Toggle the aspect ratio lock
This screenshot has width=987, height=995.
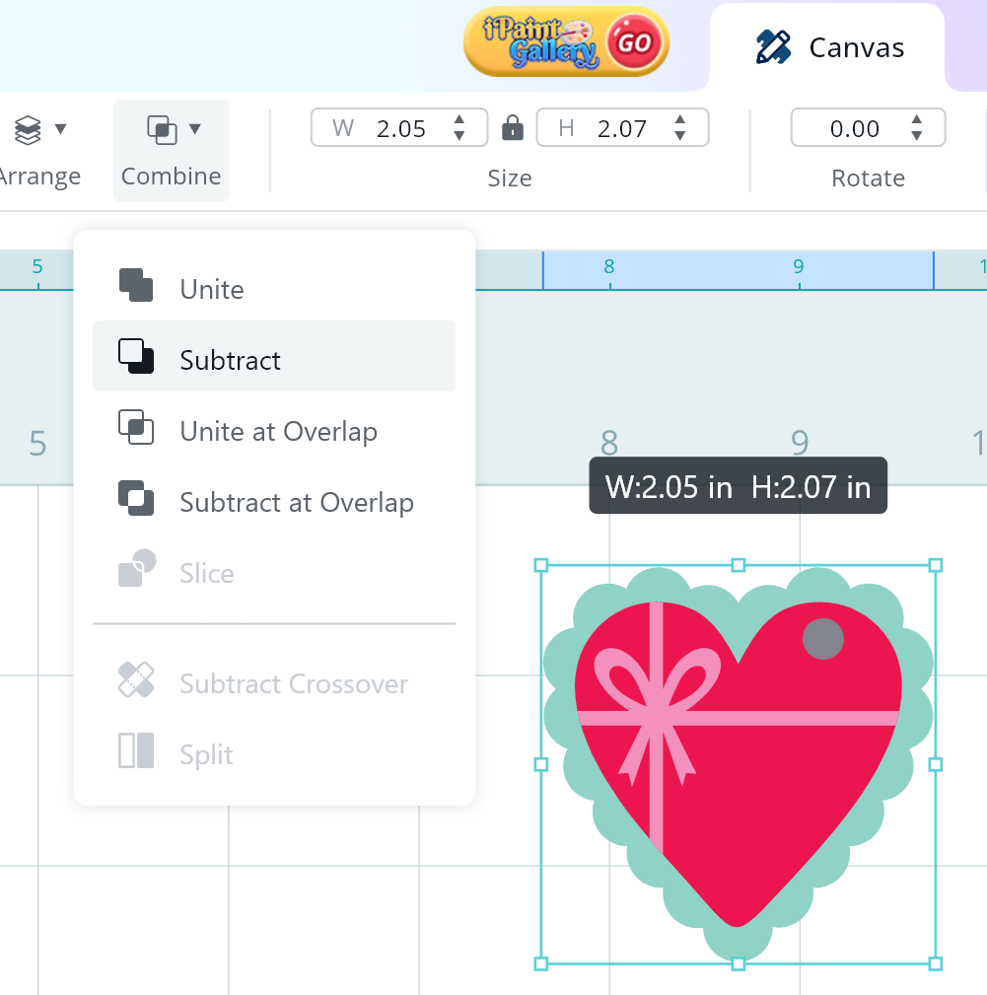click(512, 128)
